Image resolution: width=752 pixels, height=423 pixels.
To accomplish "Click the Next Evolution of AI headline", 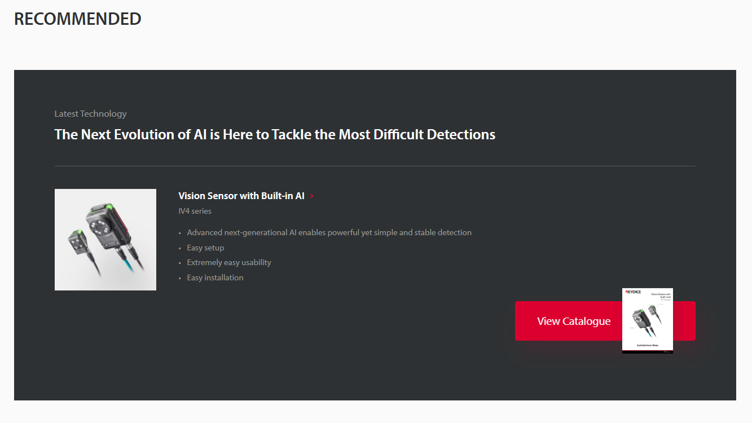I will point(275,135).
